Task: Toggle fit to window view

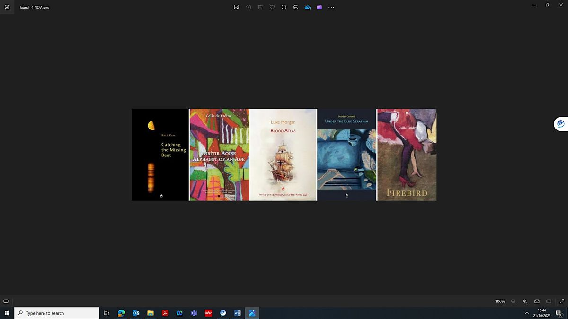Action: [x=537, y=302]
